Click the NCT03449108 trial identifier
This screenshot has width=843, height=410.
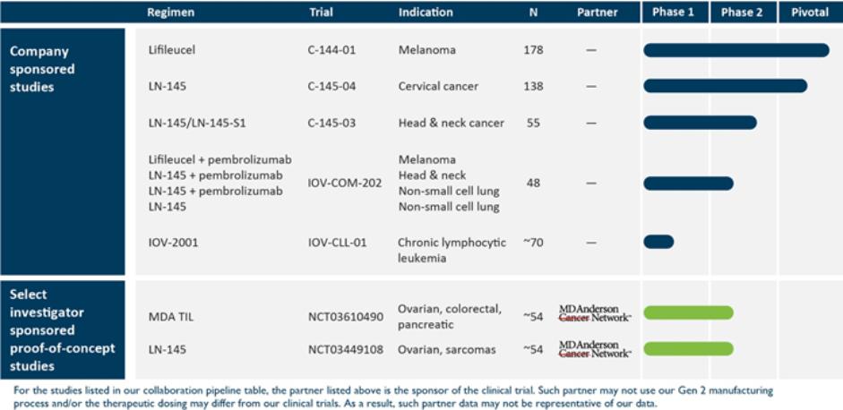coord(346,350)
